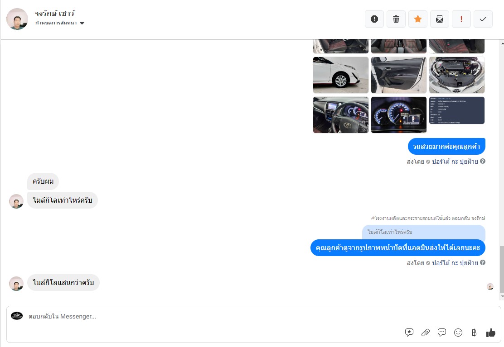Mark conversation done with checkmark

pyautogui.click(x=483, y=19)
